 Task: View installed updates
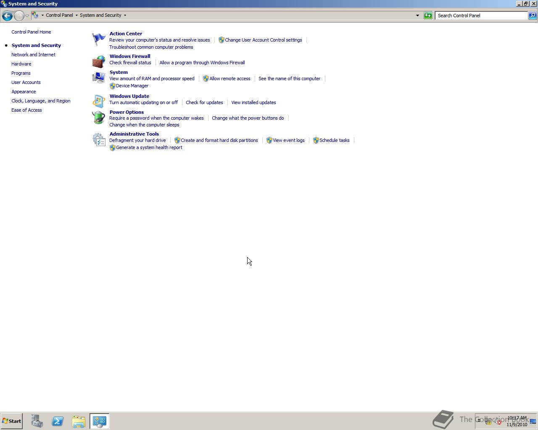[253, 102]
